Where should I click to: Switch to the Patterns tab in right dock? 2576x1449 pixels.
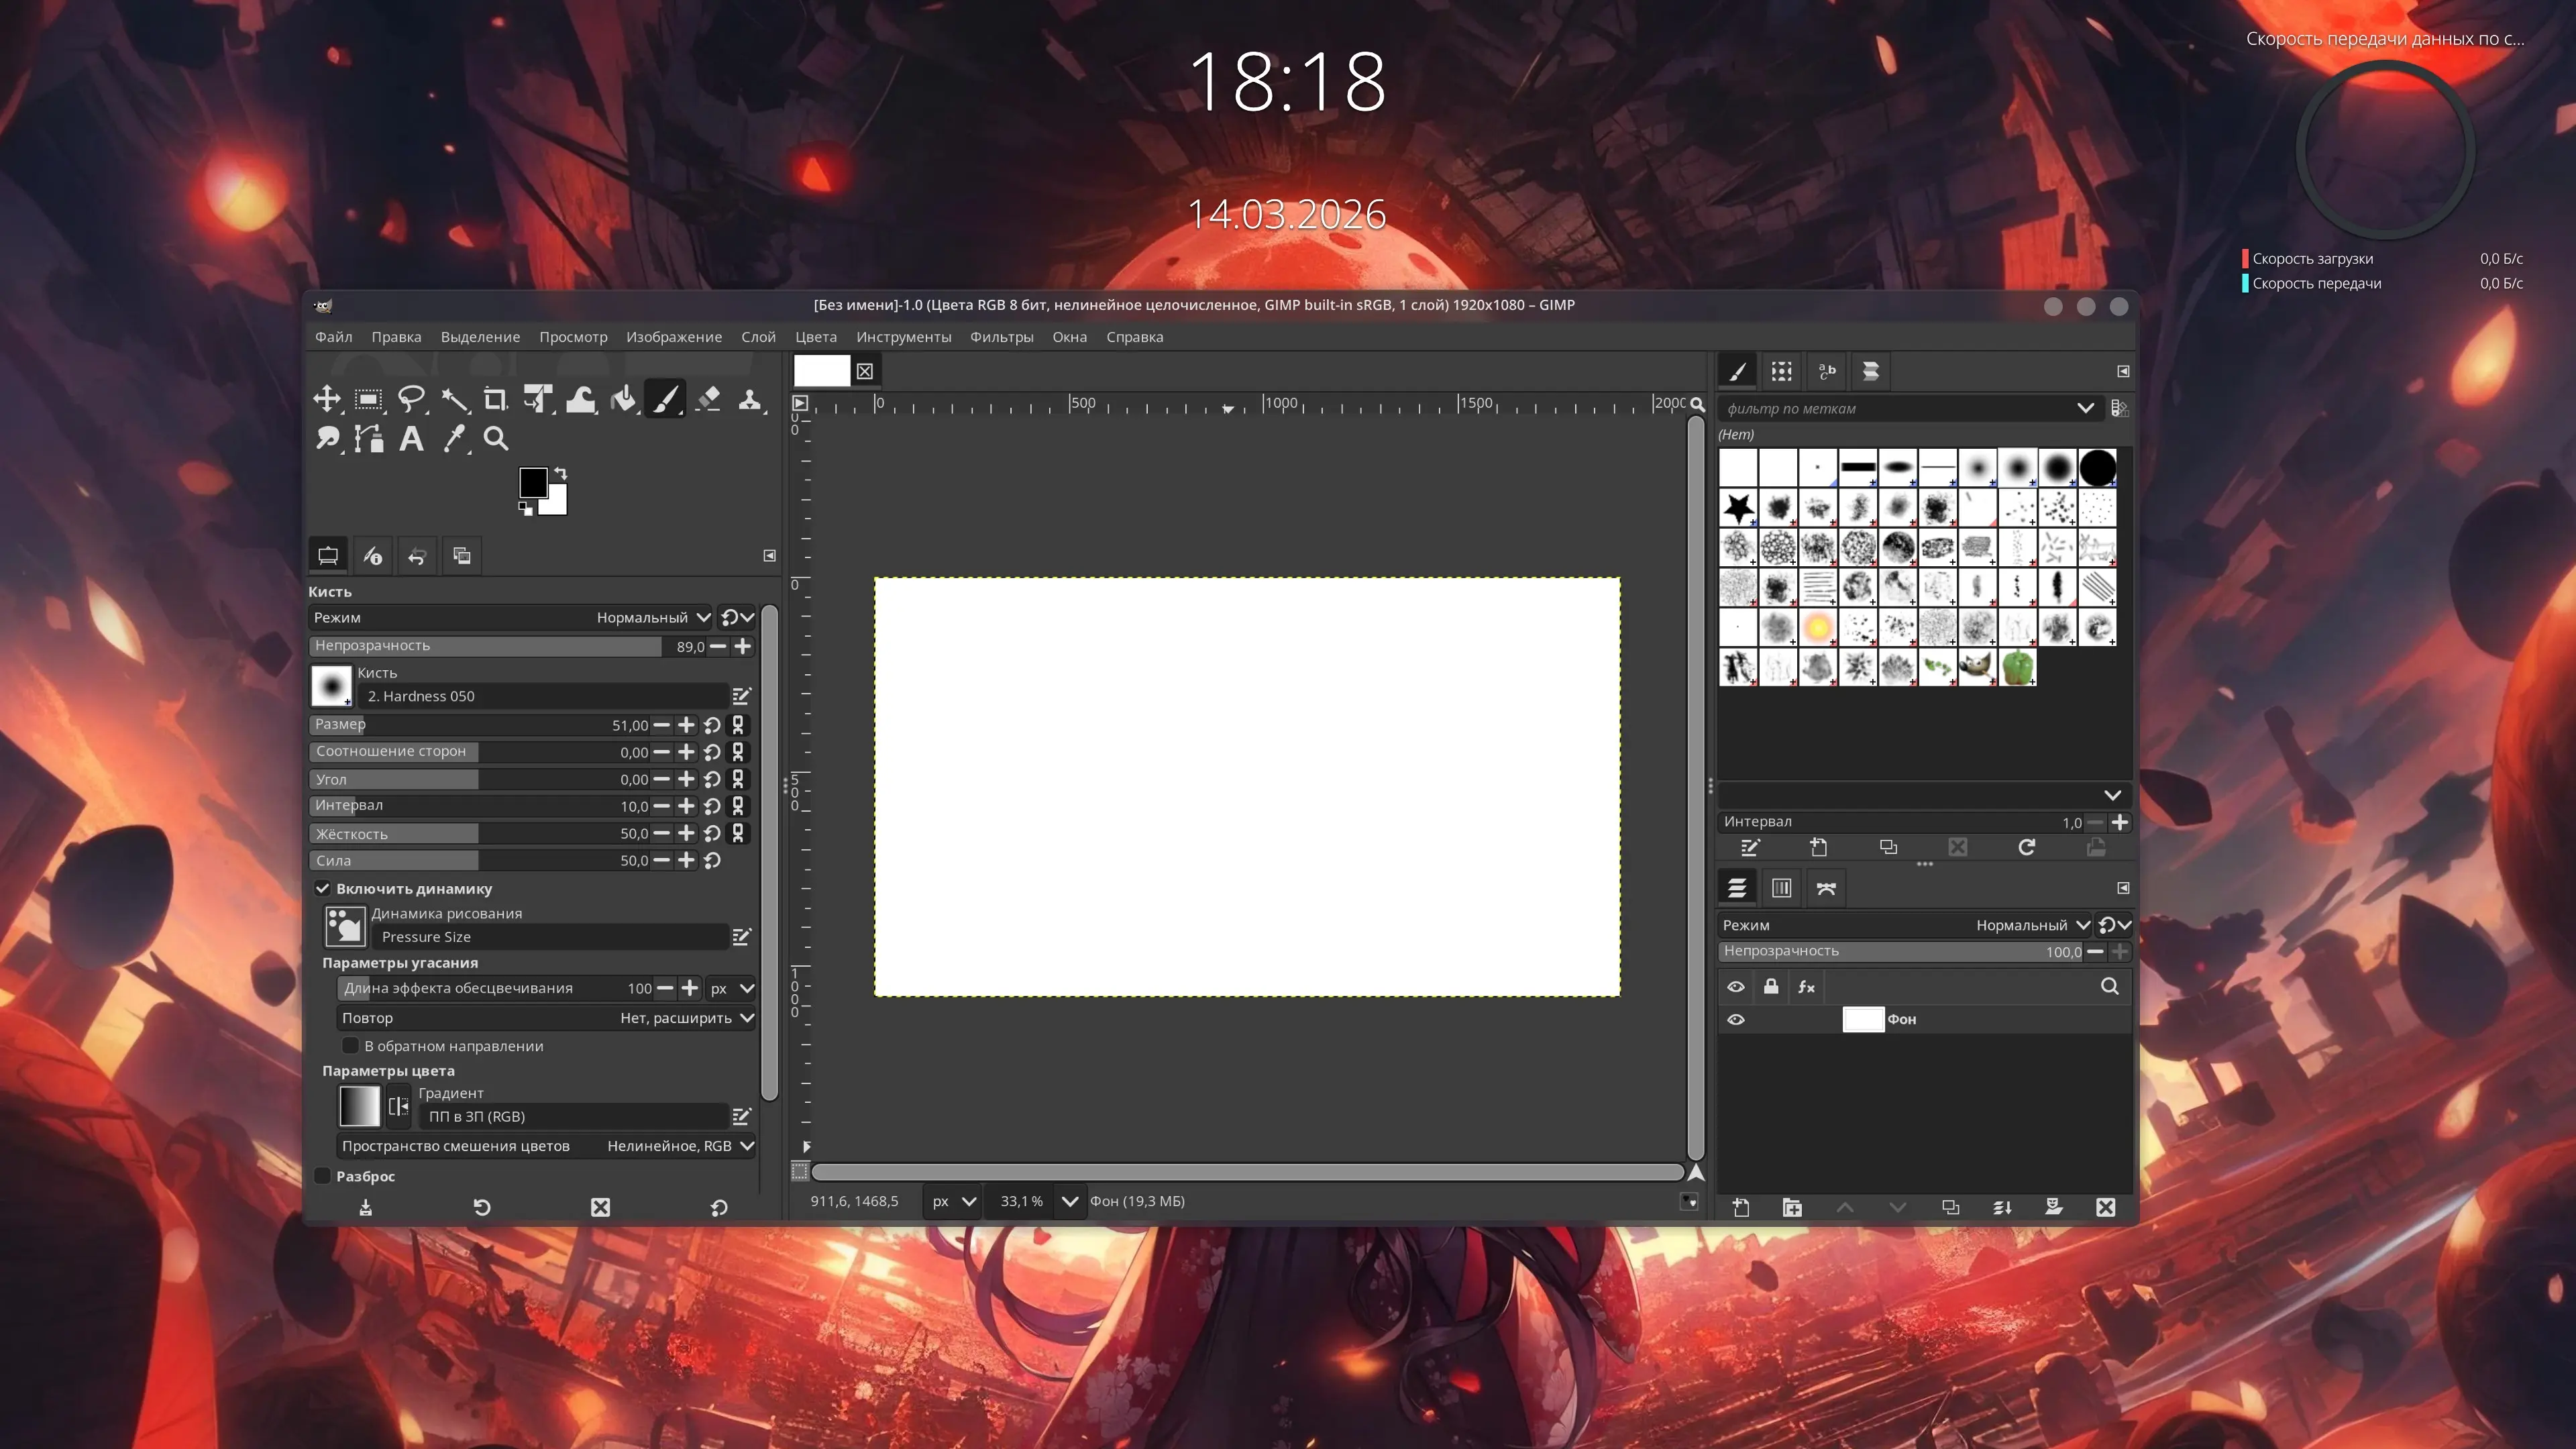click(x=1782, y=372)
